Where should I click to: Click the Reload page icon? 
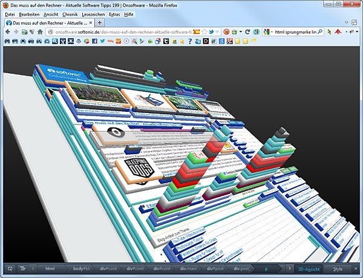247,31
